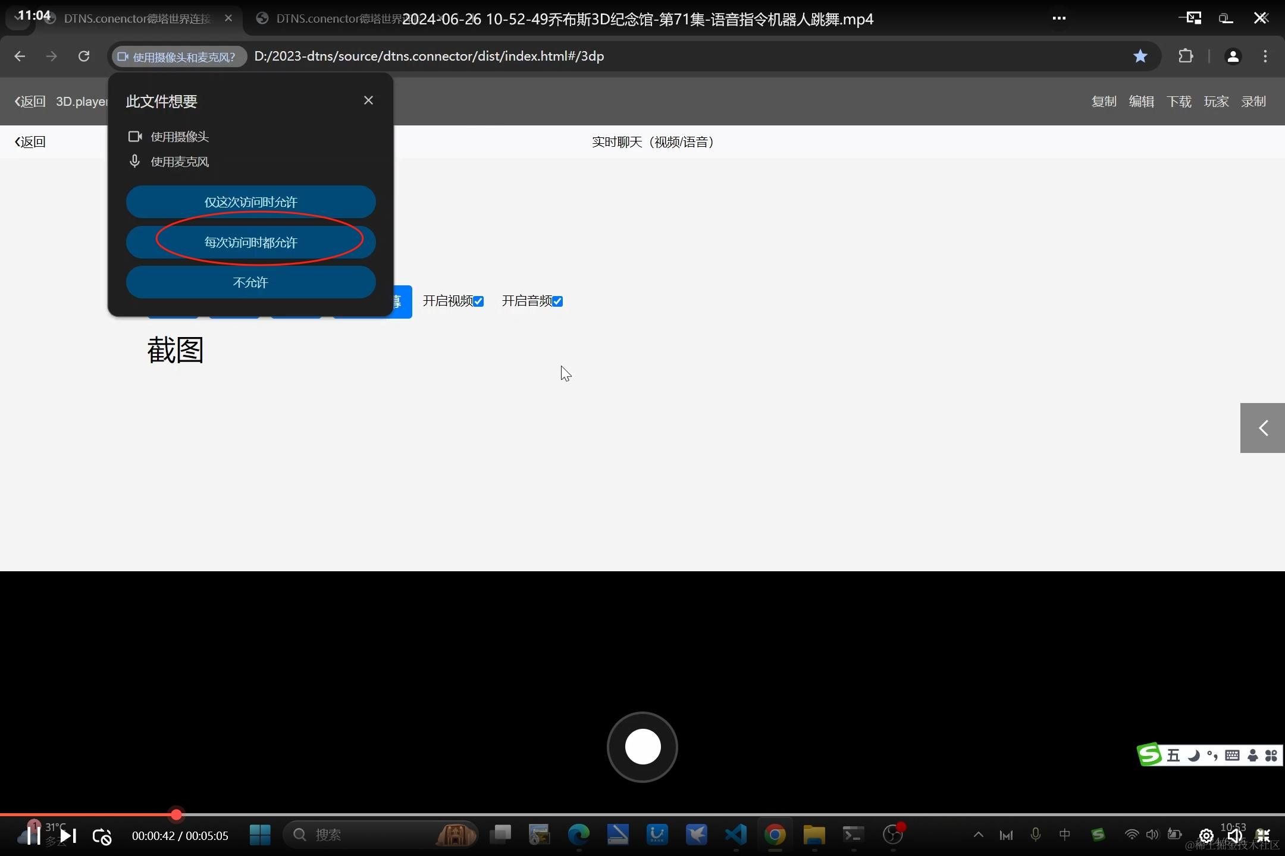The image size is (1285, 856).
Task: Click the 不允许 button
Action: pos(250,282)
